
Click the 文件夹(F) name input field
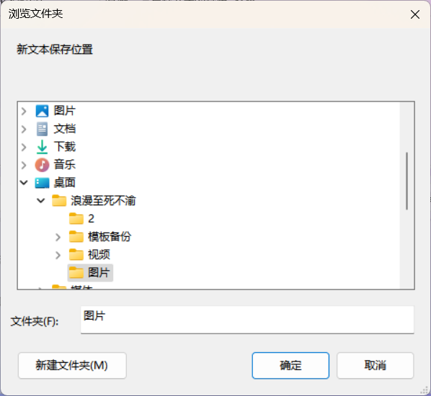pos(247,320)
